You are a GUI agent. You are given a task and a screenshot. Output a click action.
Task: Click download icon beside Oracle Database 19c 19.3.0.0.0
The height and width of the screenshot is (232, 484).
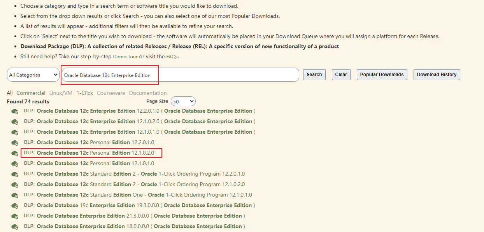[15, 206]
